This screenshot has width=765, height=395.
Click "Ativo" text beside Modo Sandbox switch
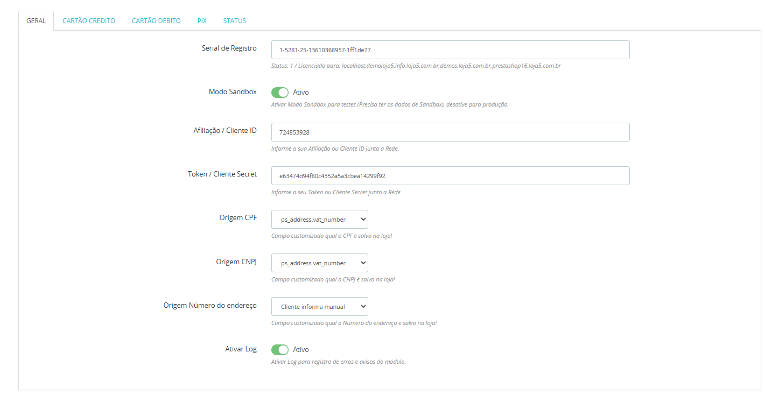click(301, 93)
